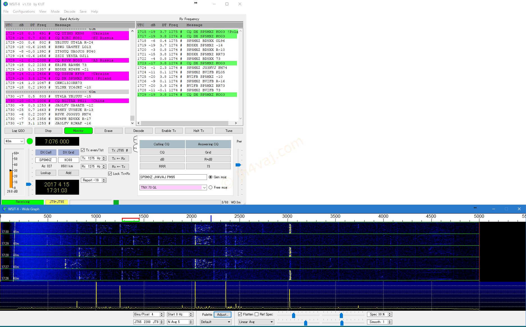Open the Default palette dropdown
526x327 pixels.
pyautogui.click(x=216, y=322)
